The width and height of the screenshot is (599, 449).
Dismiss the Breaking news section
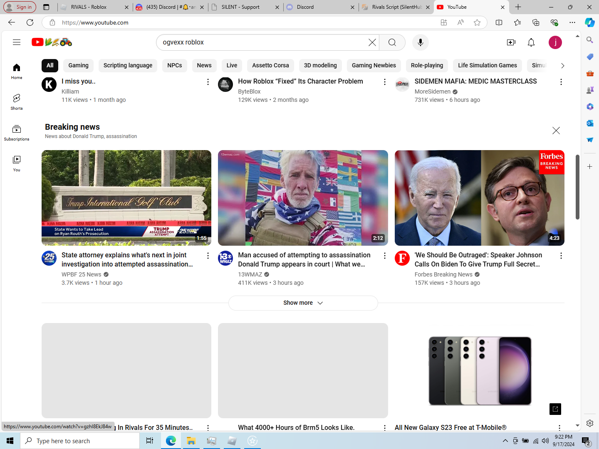click(556, 131)
